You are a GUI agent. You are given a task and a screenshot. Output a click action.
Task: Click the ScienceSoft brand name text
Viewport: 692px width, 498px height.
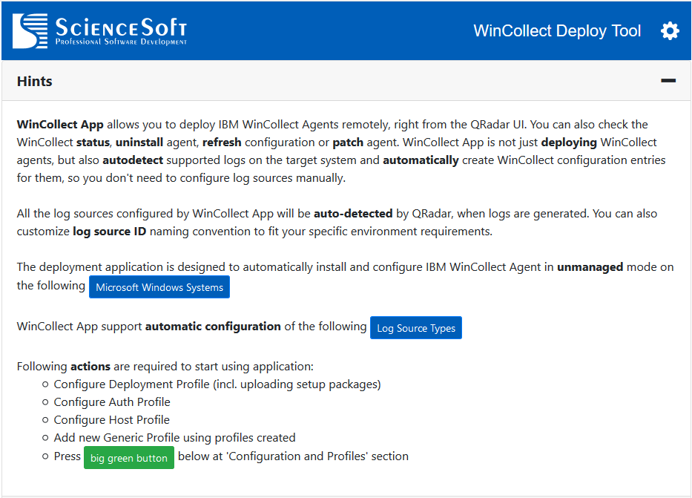[x=121, y=27]
